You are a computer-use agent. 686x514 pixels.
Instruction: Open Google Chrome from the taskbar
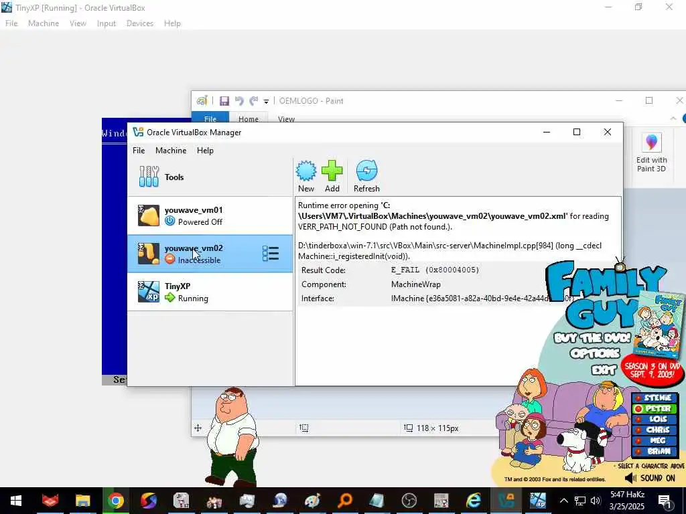point(115,501)
